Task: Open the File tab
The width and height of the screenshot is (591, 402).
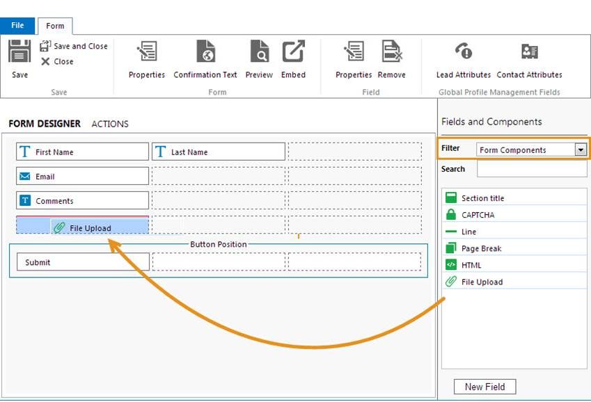Action: (x=17, y=26)
